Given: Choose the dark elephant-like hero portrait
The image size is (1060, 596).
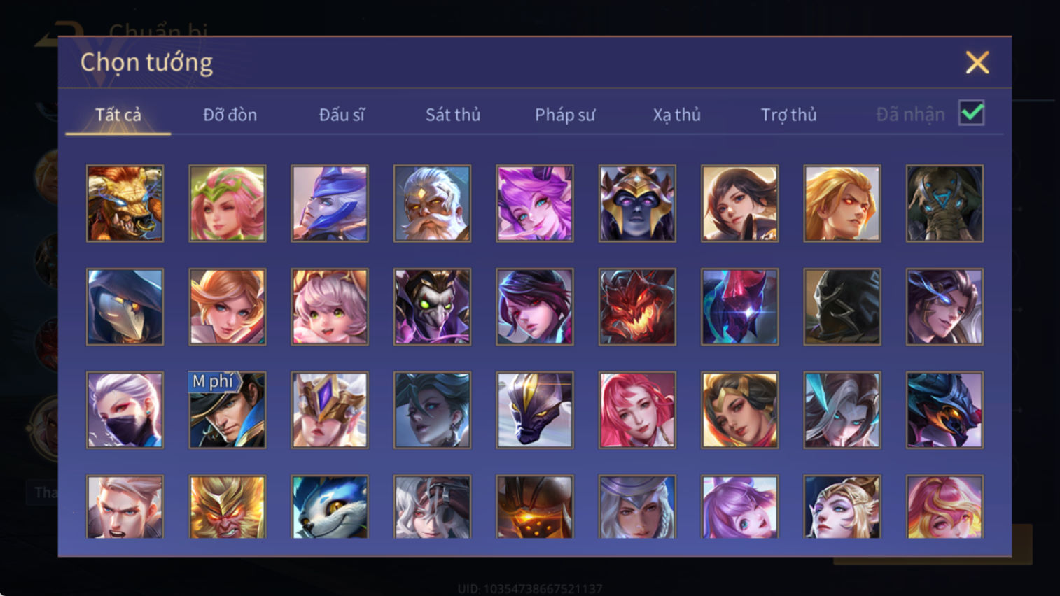Looking at the screenshot, I should pos(944,204).
